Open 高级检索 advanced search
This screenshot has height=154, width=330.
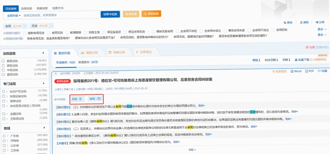pyautogui.click(x=151, y=14)
